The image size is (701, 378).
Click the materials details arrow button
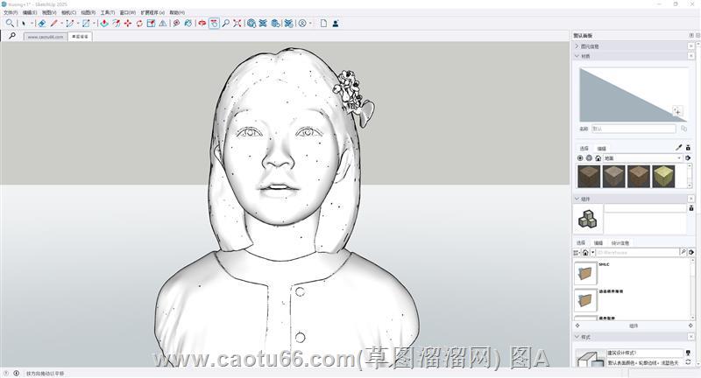click(x=688, y=158)
